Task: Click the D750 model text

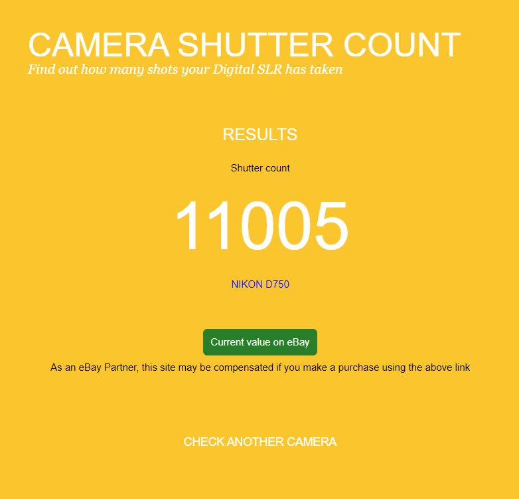Action: tap(277, 284)
